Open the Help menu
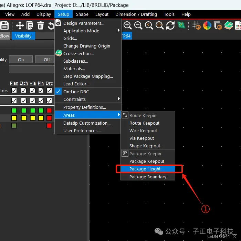The height and width of the screenshot is (241, 241). 186,14
